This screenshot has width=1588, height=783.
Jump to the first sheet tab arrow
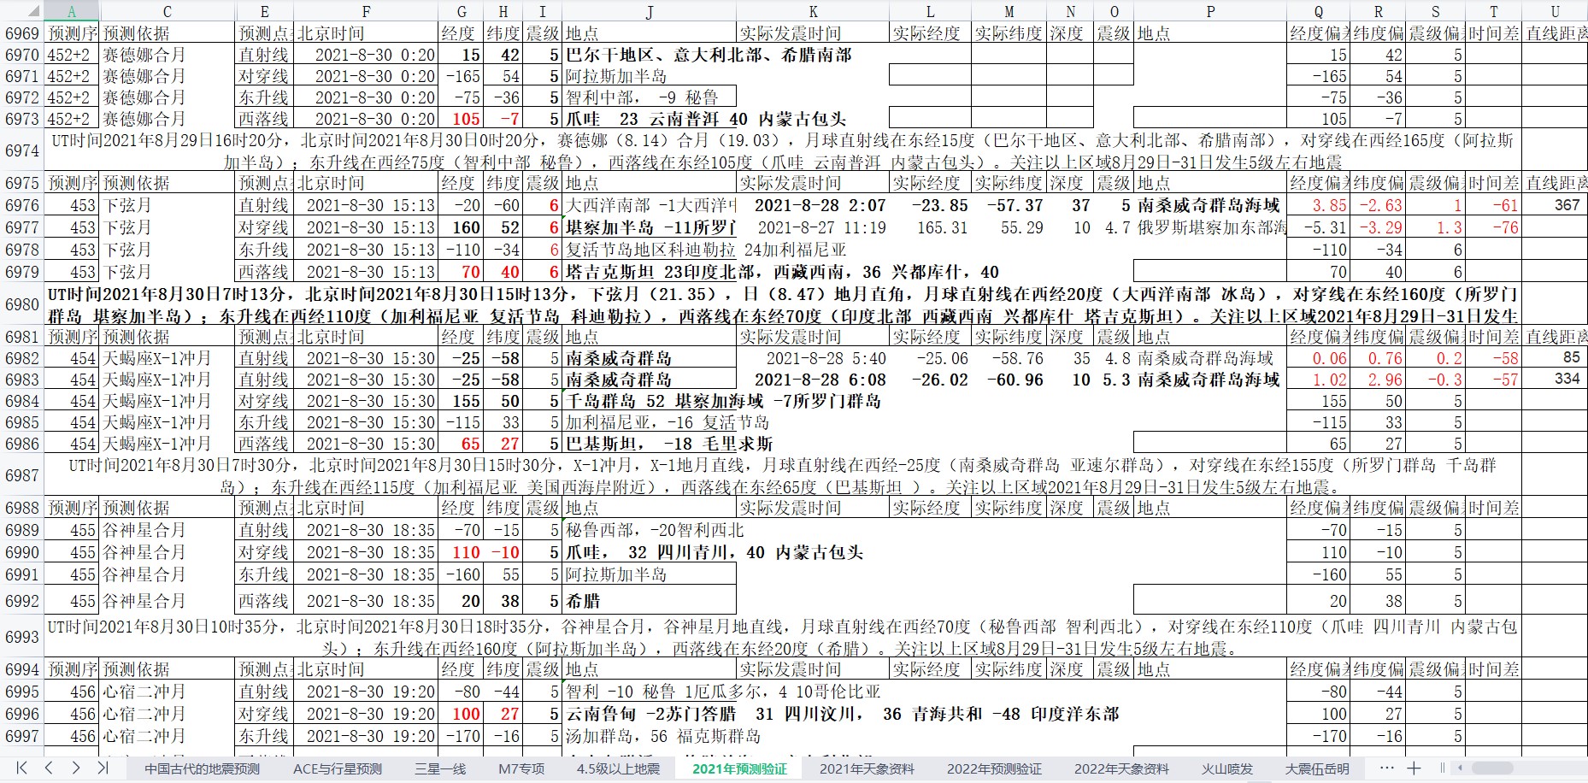[x=22, y=768]
